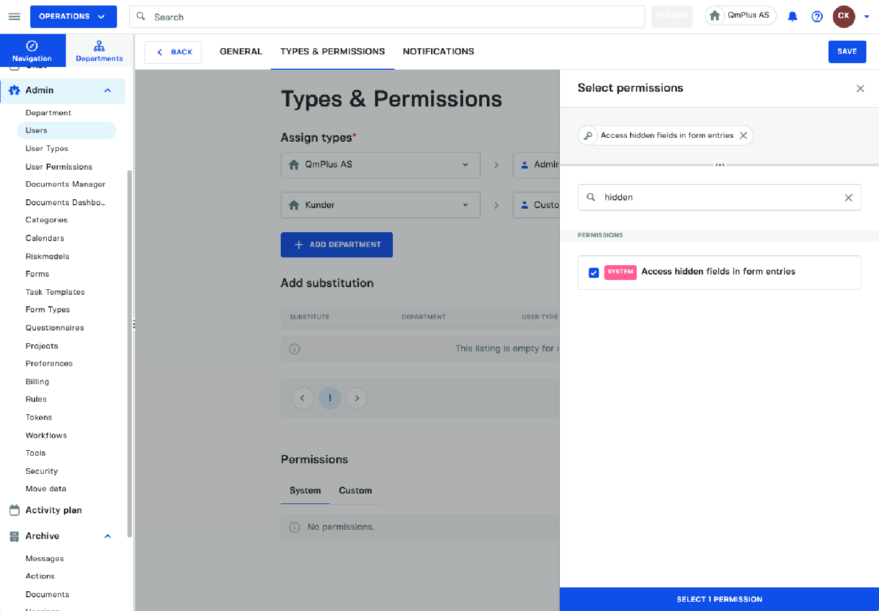Remove the selected permission chip

click(x=743, y=136)
